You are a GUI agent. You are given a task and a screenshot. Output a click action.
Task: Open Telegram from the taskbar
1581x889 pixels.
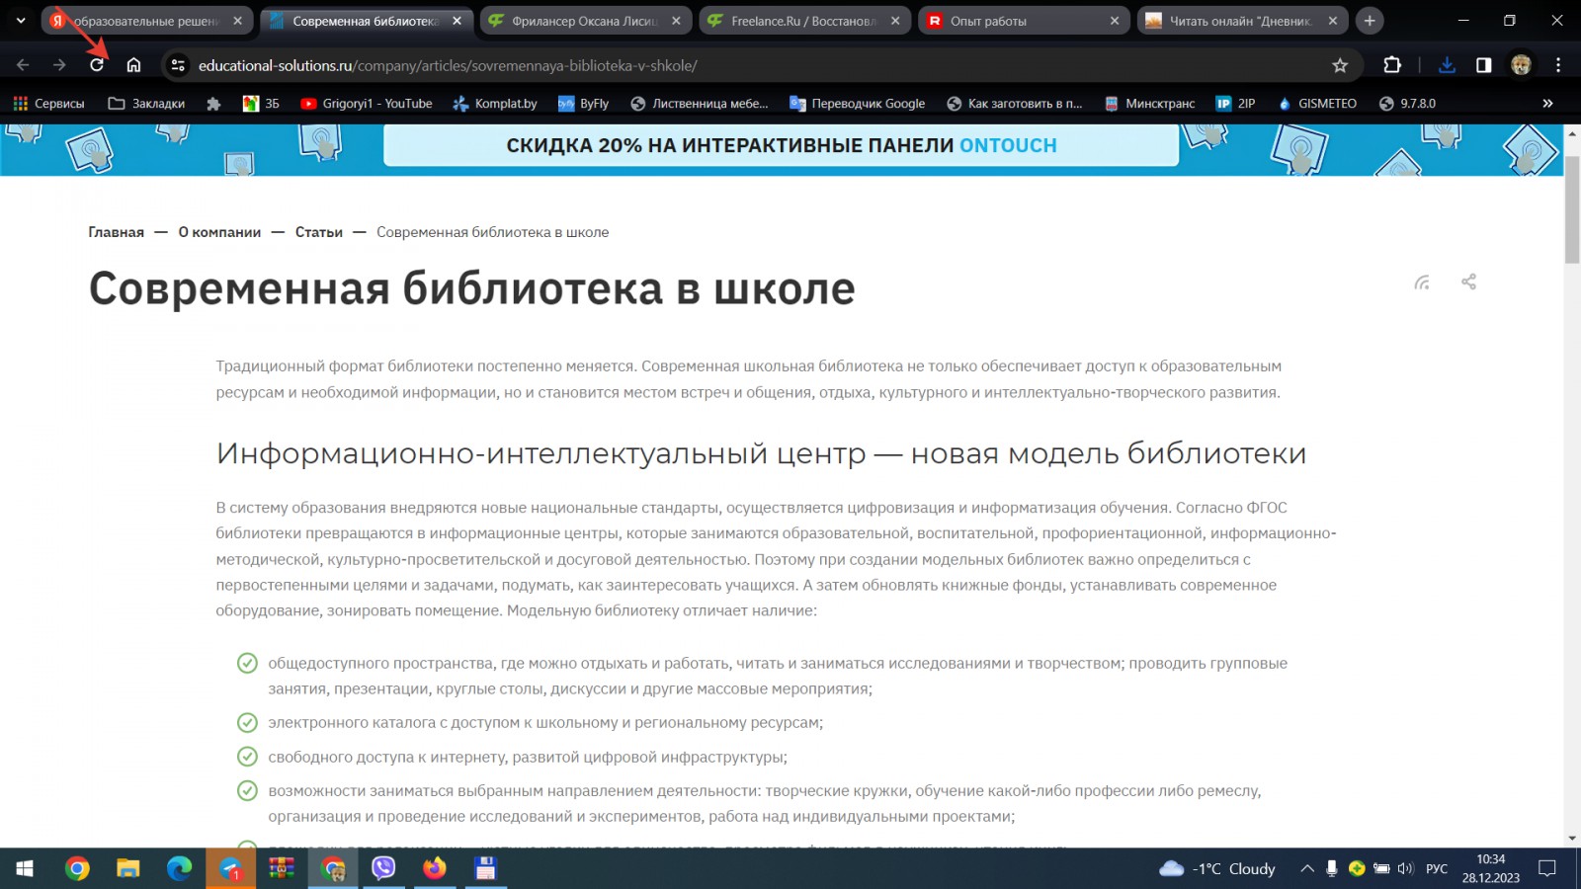pos(230,868)
